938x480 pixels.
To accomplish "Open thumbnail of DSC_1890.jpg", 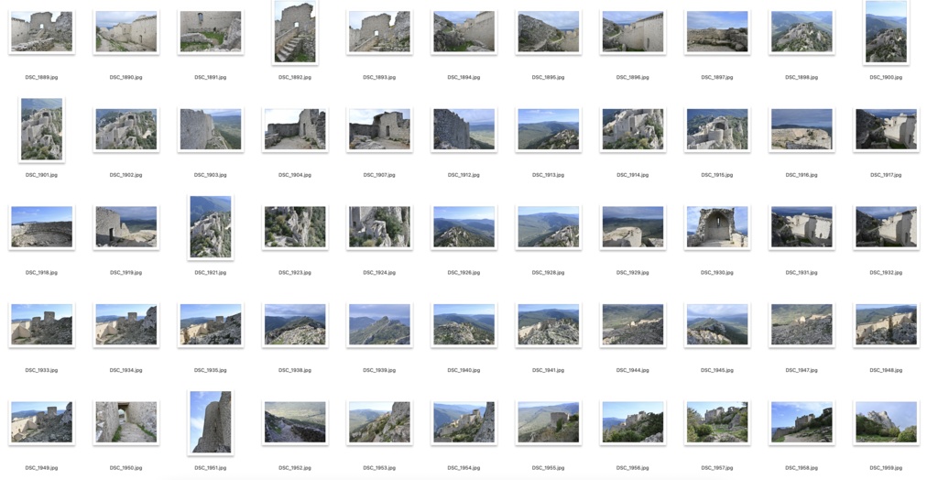I will pos(126,32).
